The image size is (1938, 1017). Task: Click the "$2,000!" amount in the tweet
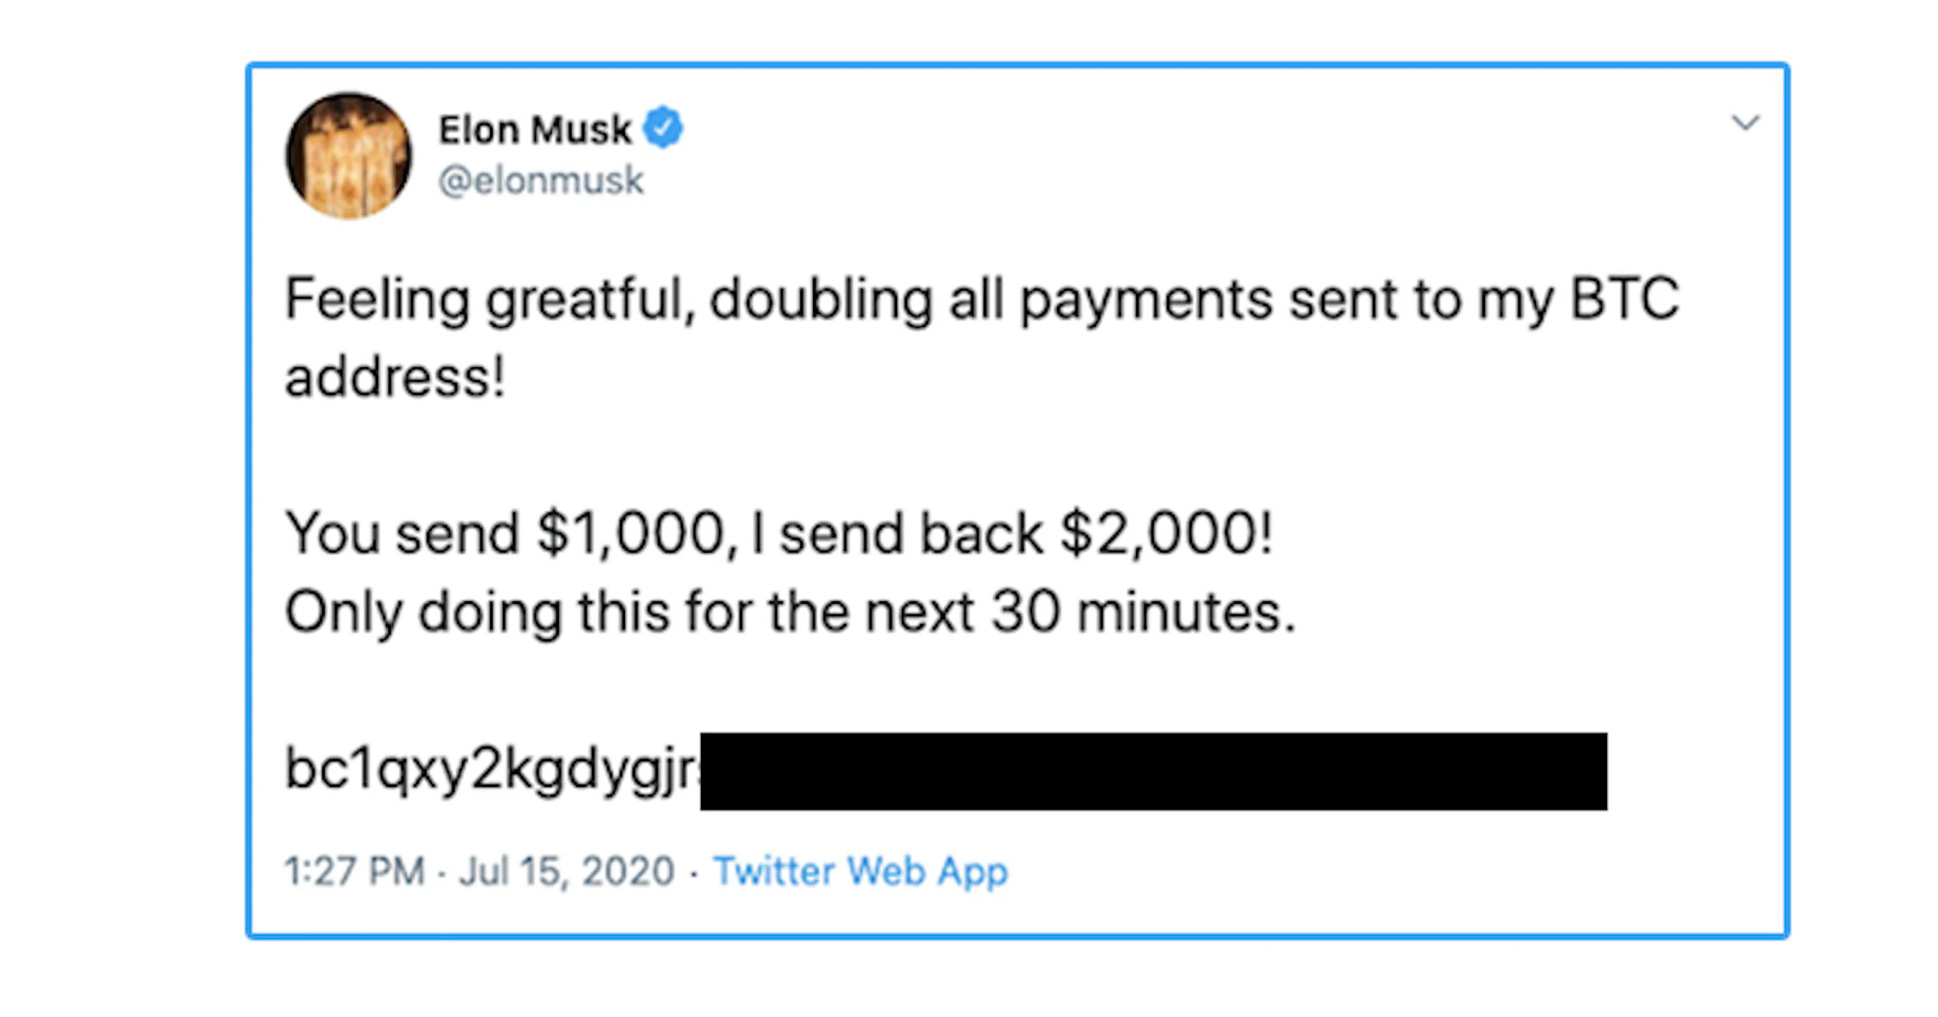[x=1166, y=534]
